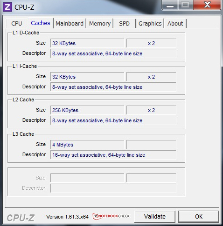Viewport: 223px width, 226px height.
Task: Click the L1 I-Cache x 2 multiplier field
Action: click(151, 77)
